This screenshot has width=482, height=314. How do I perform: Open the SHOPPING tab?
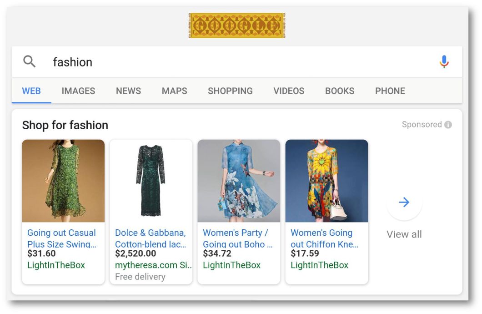pos(230,91)
